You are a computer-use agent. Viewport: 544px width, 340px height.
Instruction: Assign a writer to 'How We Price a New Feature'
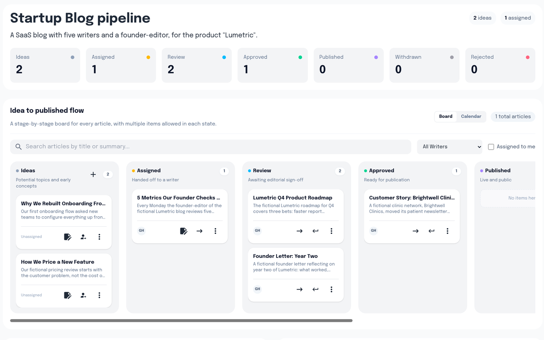coord(83,295)
